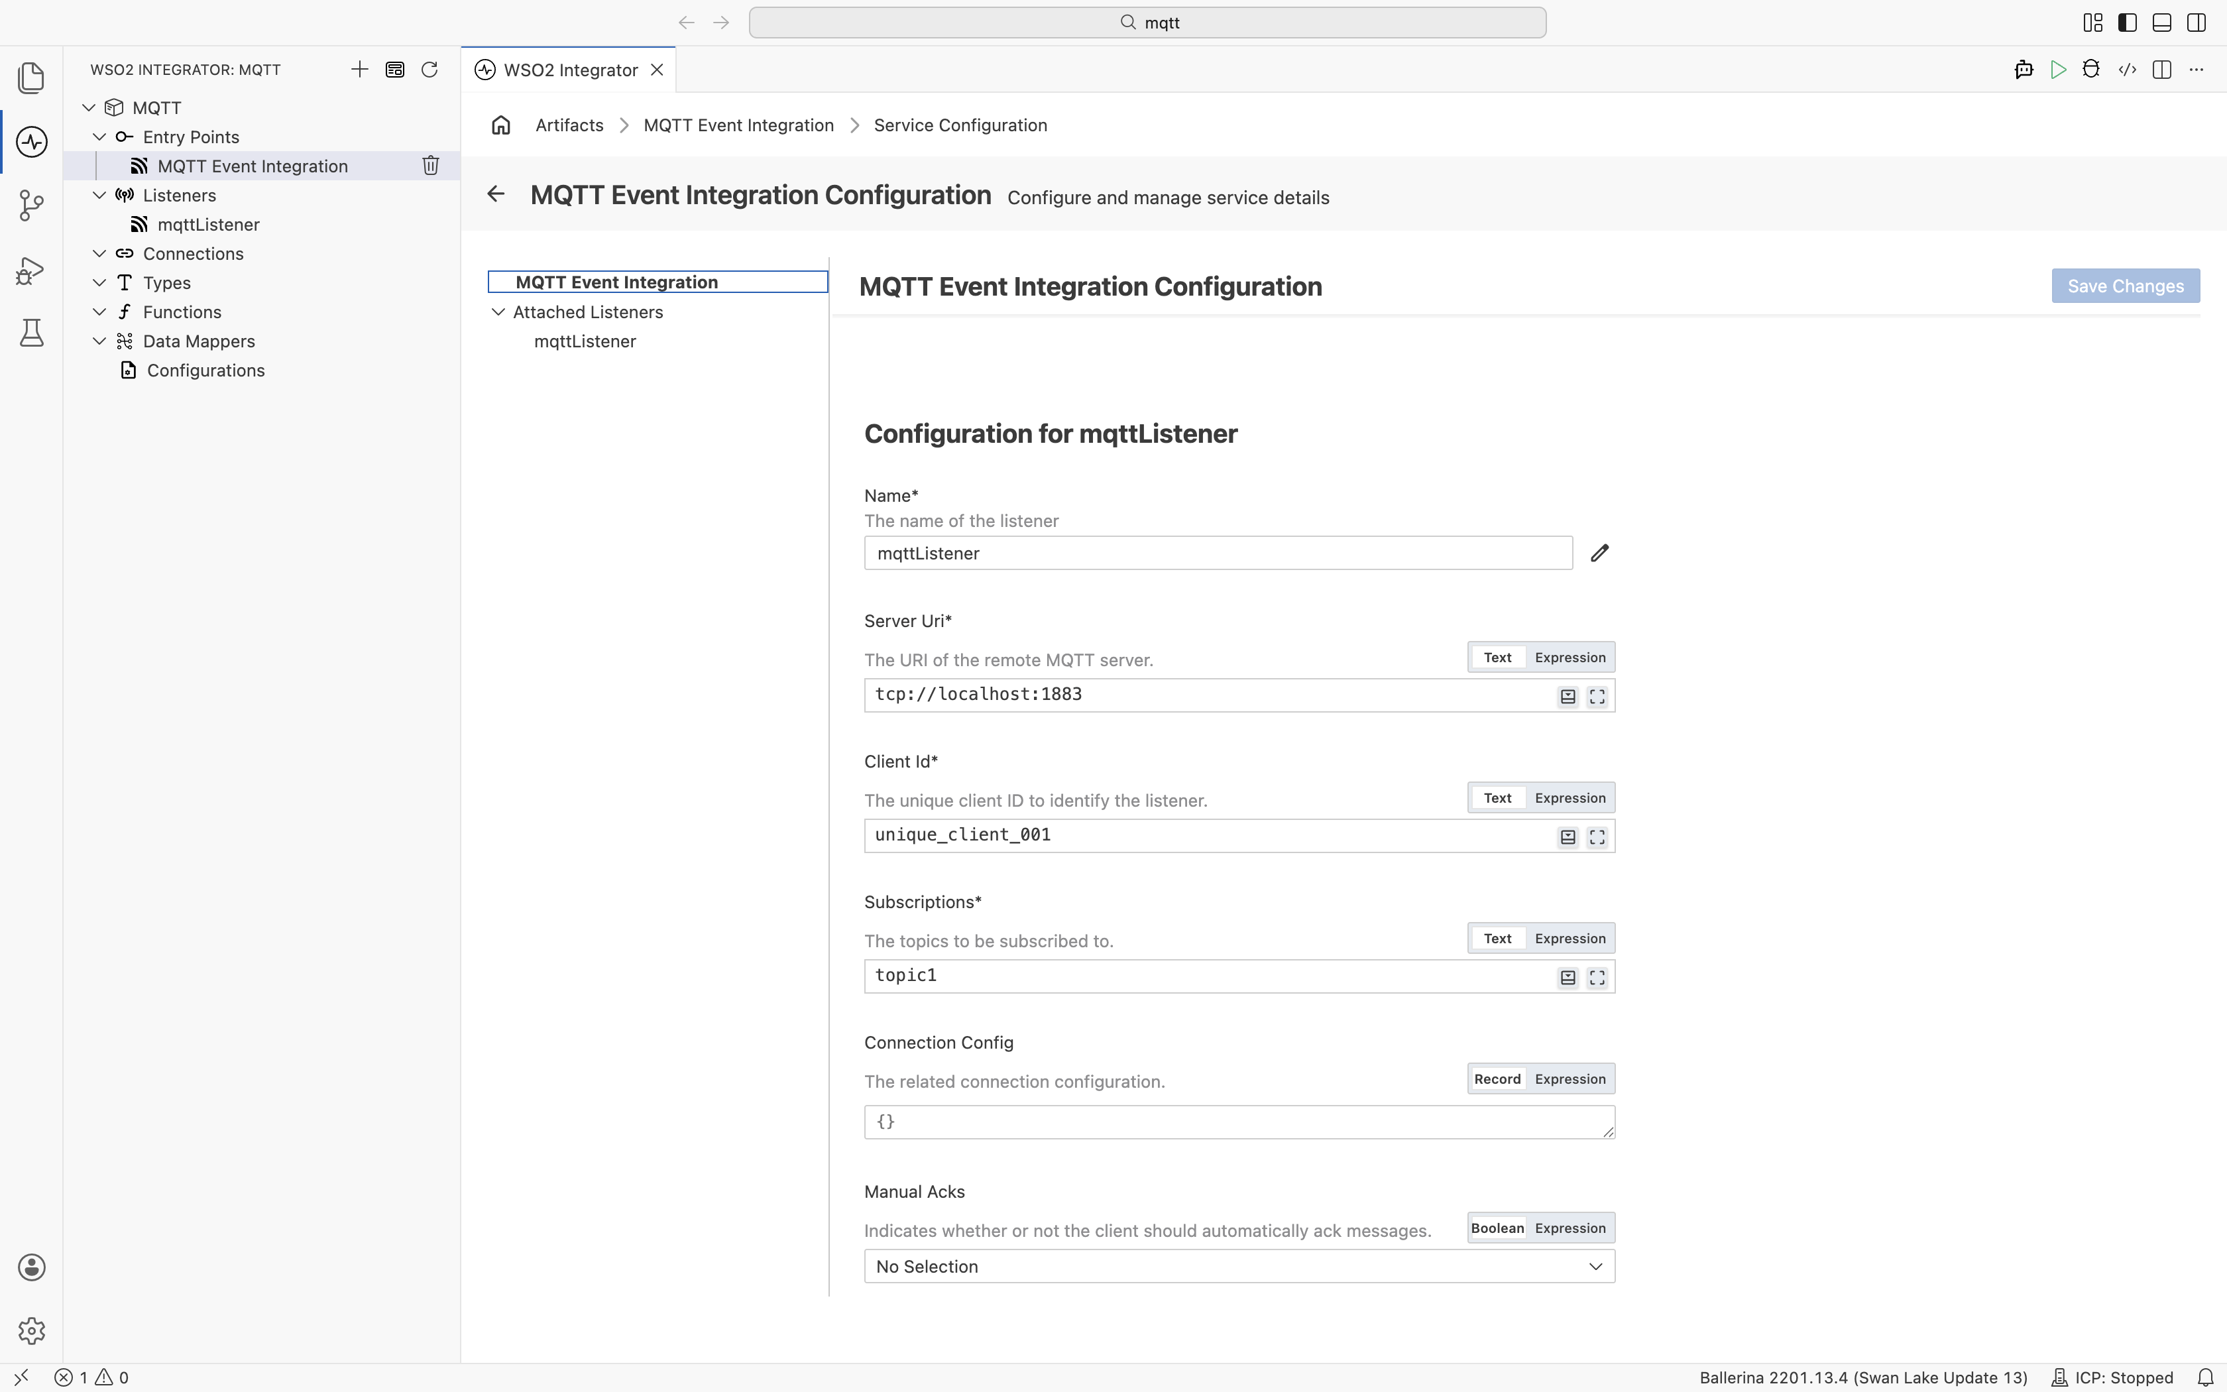Open the Accounts icon in activity bar
The width and height of the screenshot is (2227, 1392).
click(x=31, y=1267)
